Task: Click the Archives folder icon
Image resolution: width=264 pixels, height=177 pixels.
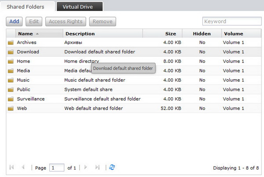Action: click(11, 42)
